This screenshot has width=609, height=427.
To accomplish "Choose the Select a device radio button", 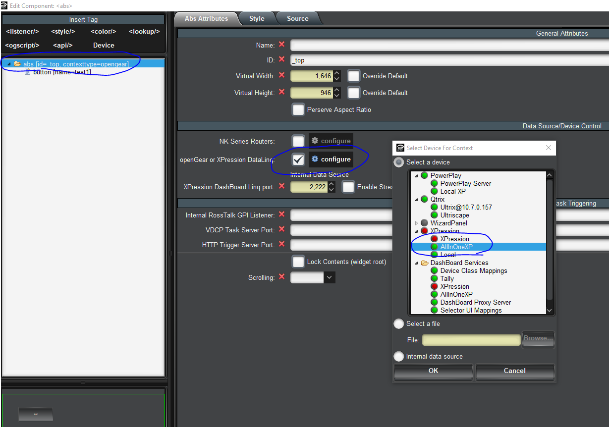I will pyautogui.click(x=398, y=162).
